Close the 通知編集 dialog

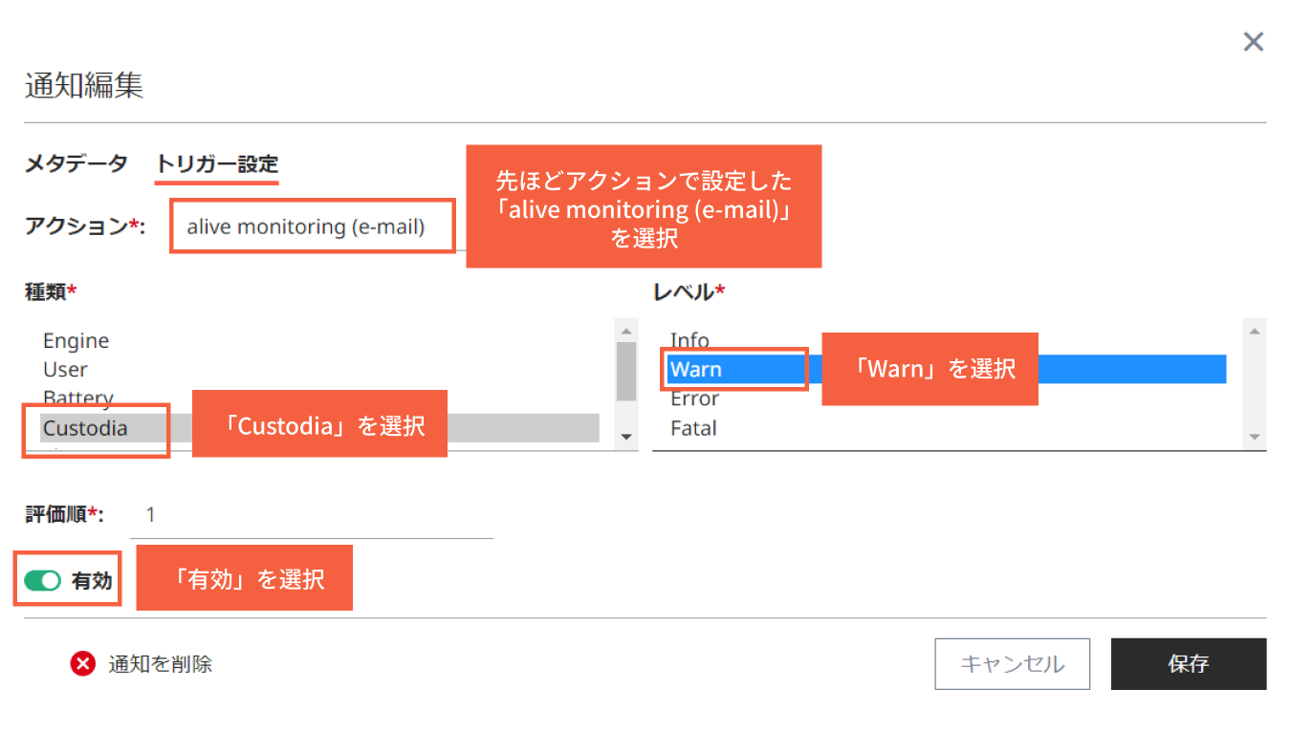(x=1253, y=41)
